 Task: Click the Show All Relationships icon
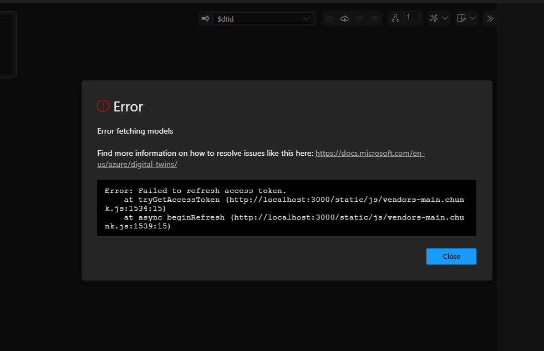tap(374, 18)
